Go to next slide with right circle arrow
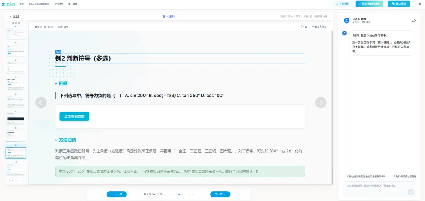This screenshot has width=425, height=201. point(321,102)
